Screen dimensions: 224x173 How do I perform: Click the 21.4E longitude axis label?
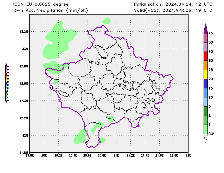[x=145, y=155]
